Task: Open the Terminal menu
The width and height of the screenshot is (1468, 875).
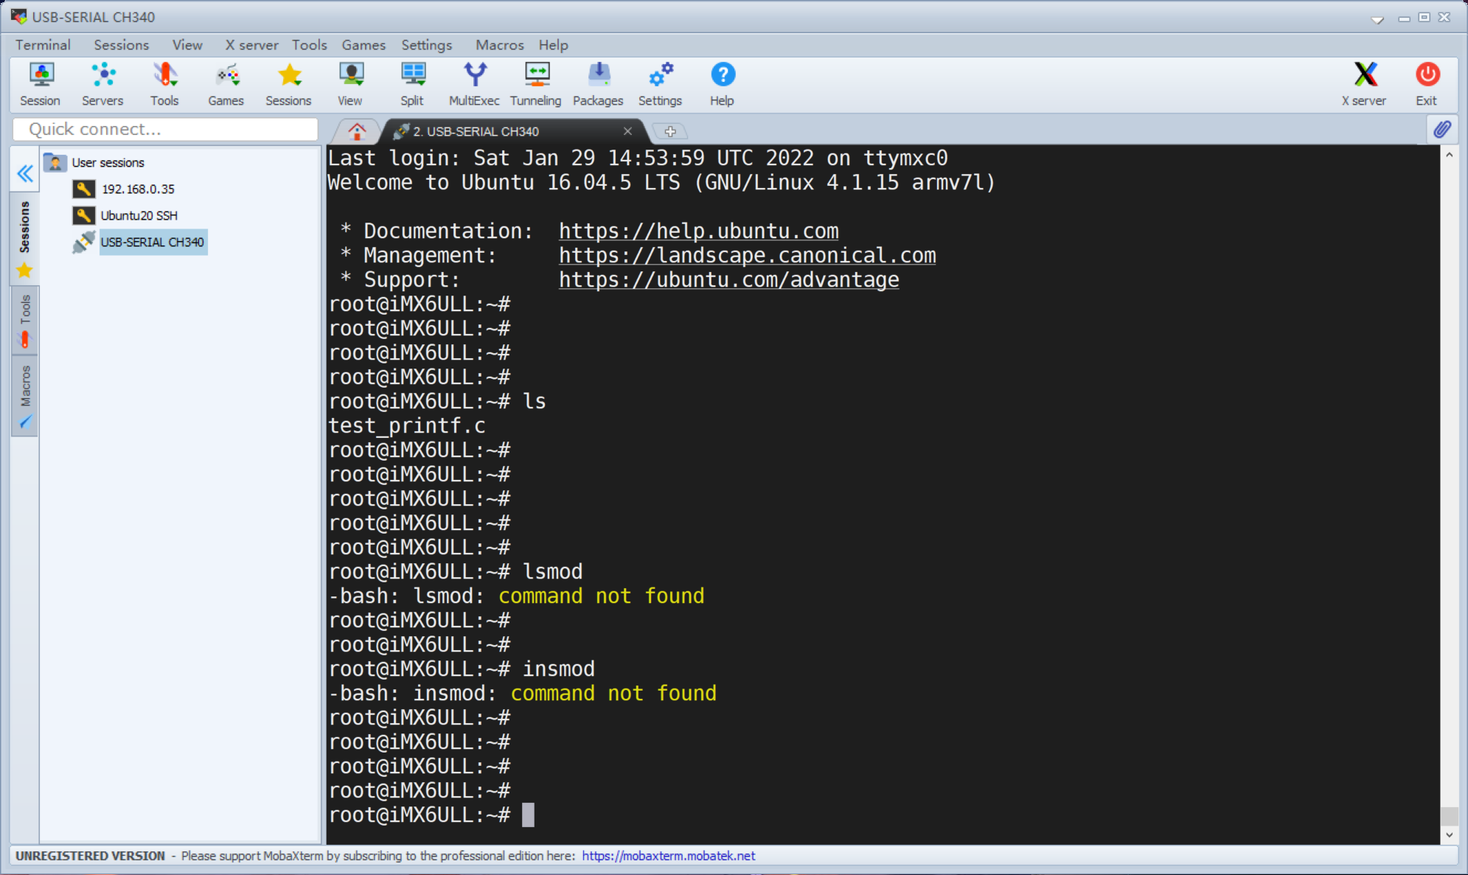Action: pyautogui.click(x=44, y=45)
